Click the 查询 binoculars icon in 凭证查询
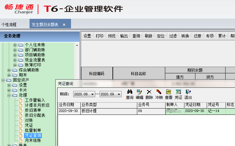The width and height of the screenshot is (235, 146). (130, 92)
